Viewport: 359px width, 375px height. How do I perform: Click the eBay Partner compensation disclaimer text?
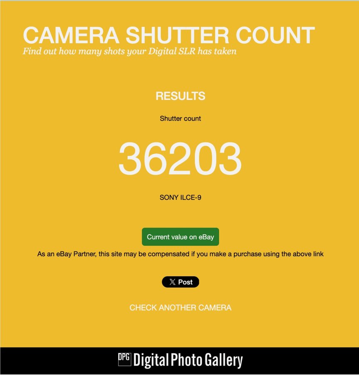[180, 254]
